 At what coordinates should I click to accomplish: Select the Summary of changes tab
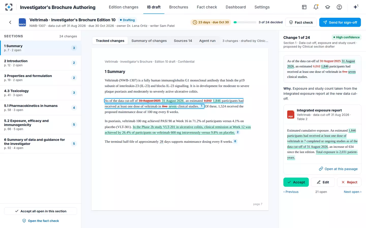(x=149, y=41)
